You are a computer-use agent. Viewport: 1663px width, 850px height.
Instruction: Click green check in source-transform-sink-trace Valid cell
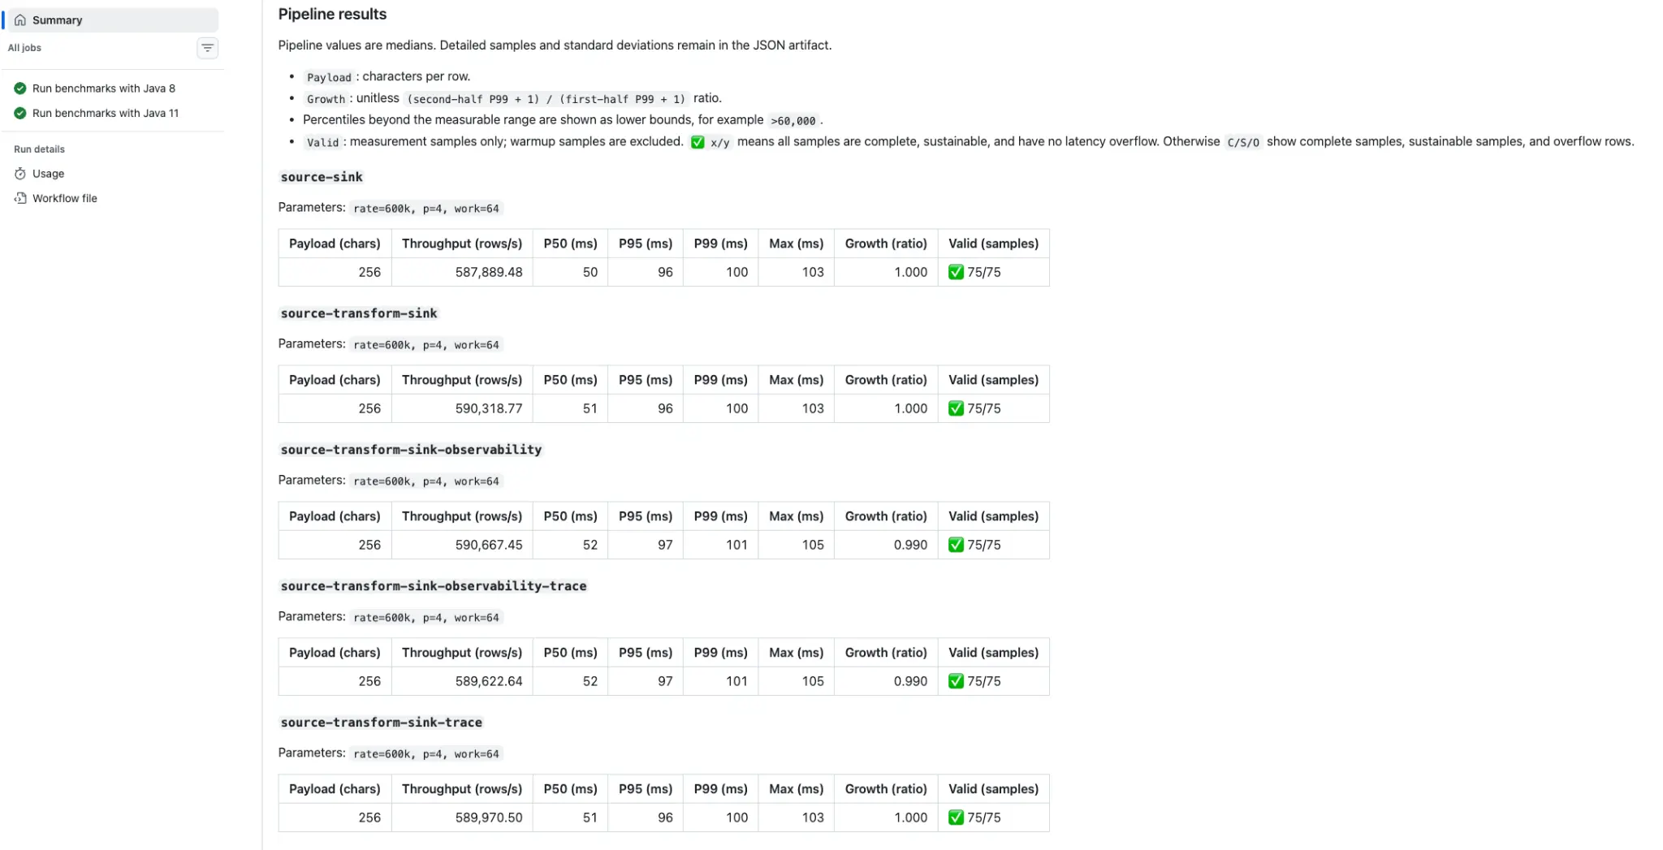pyautogui.click(x=957, y=818)
